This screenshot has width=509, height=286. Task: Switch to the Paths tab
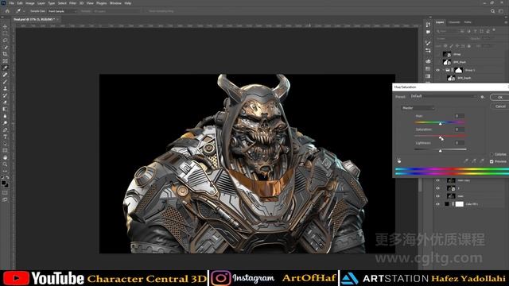pyautogui.click(x=468, y=22)
